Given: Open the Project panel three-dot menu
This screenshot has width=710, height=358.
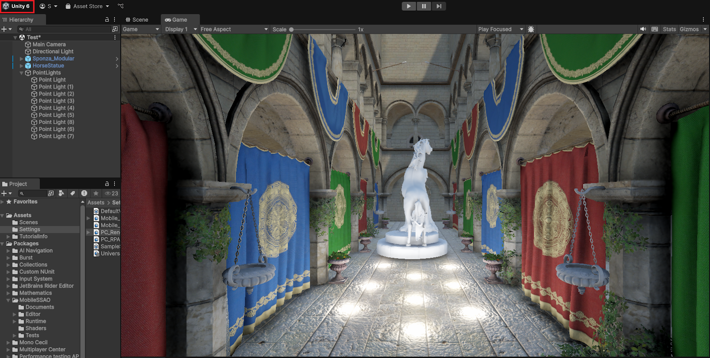Looking at the screenshot, I should [x=114, y=183].
